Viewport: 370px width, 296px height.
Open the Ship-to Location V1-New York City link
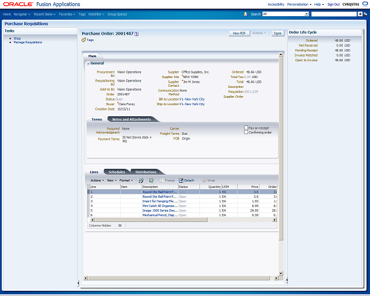(192, 104)
